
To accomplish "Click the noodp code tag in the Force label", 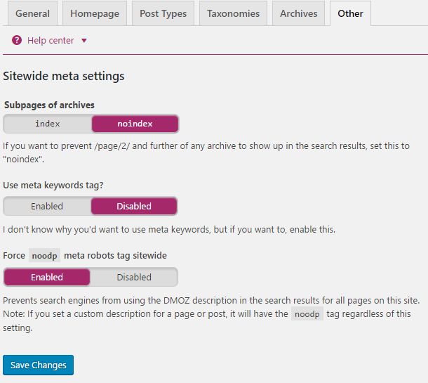I will [44, 256].
